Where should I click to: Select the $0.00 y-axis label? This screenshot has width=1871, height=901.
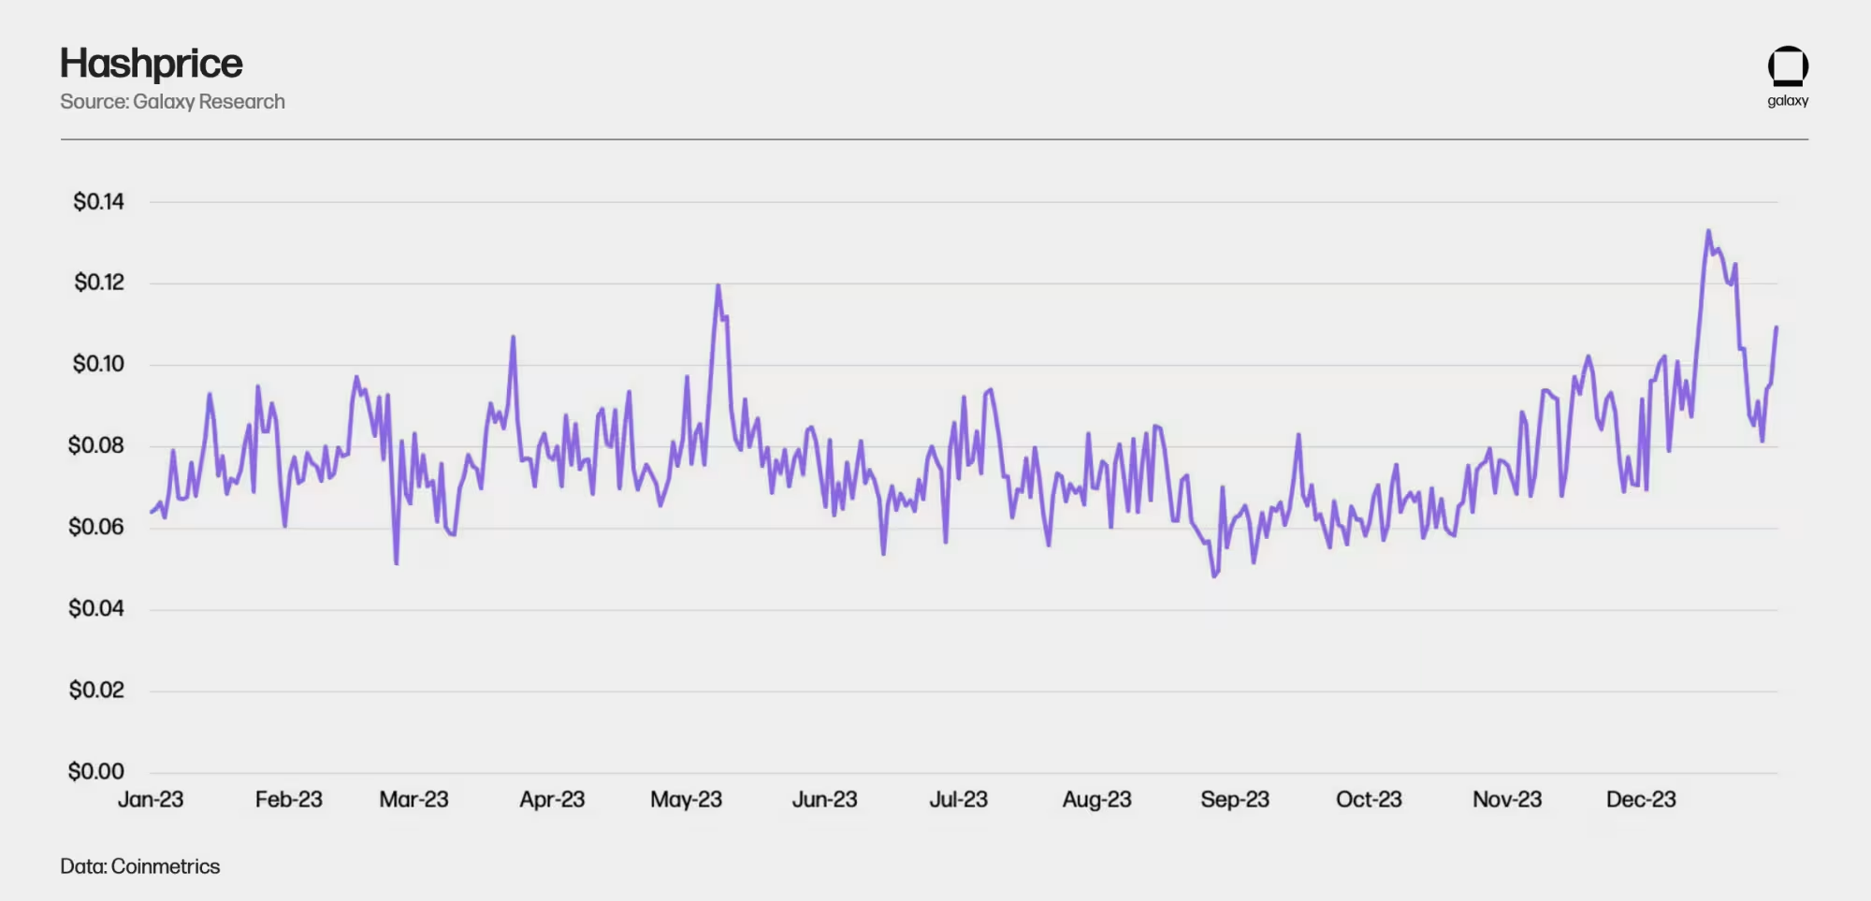(x=95, y=772)
